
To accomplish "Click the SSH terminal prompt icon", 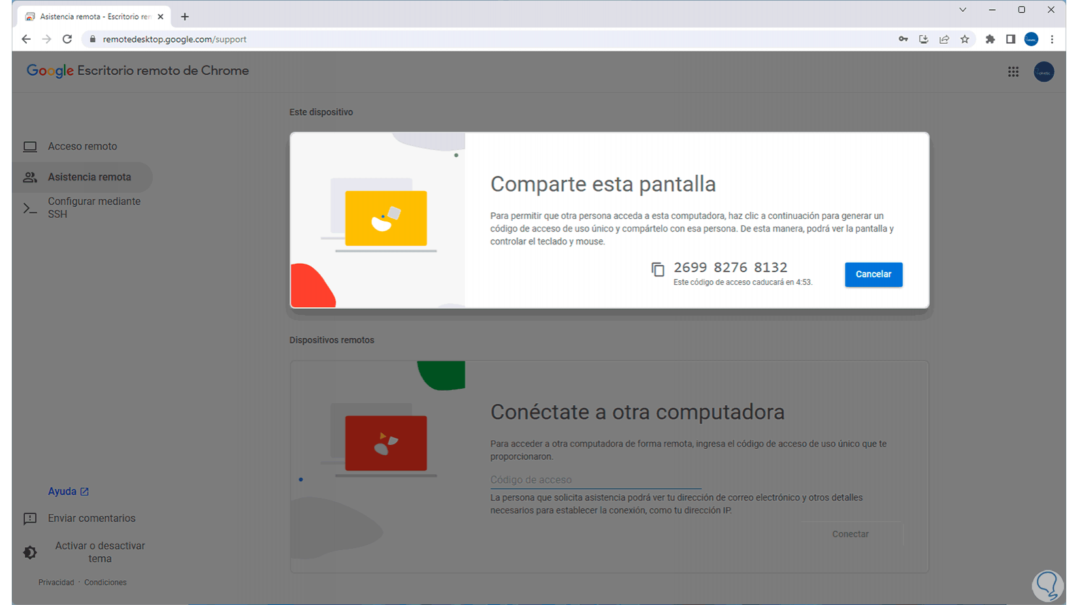I will pyautogui.click(x=30, y=208).
